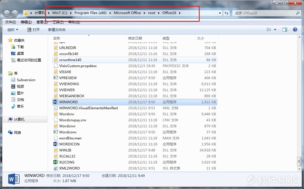This screenshot has width=304, height=189.
Task: Open the 查看(V) menu
Action: pos(42,22)
